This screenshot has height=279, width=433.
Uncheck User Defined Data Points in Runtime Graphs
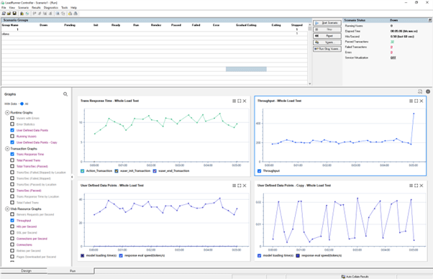click(12, 130)
